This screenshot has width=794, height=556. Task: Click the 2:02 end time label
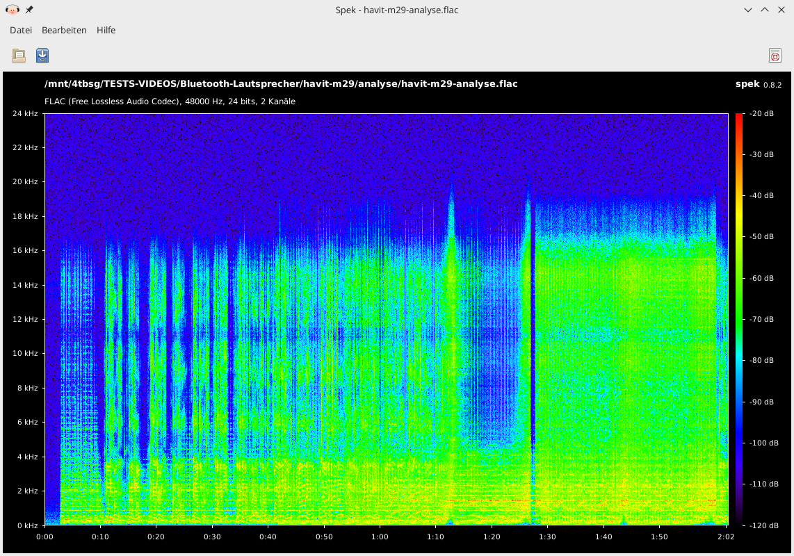(726, 537)
